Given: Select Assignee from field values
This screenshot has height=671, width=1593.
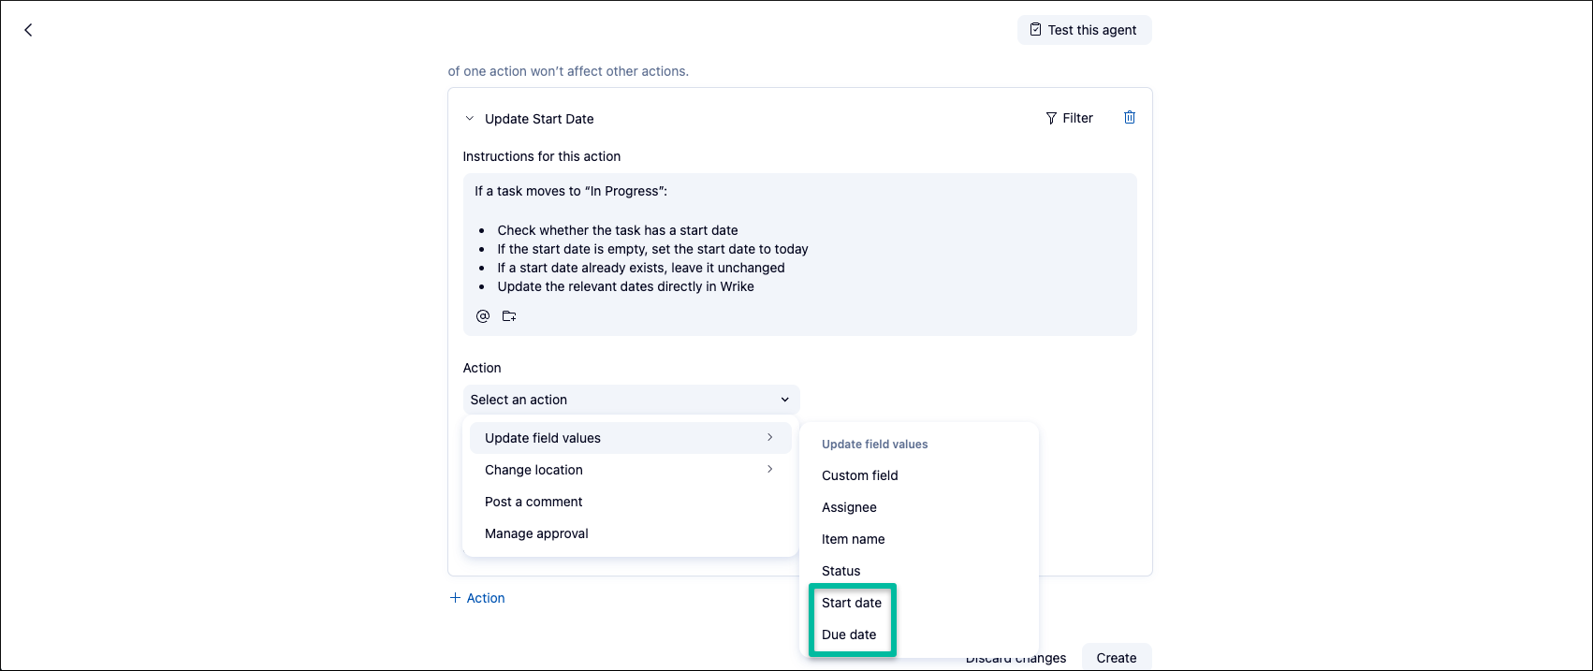Looking at the screenshot, I should tap(849, 507).
